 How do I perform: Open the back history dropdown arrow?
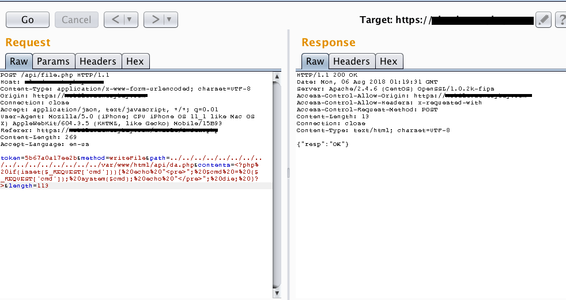[130, 20]
